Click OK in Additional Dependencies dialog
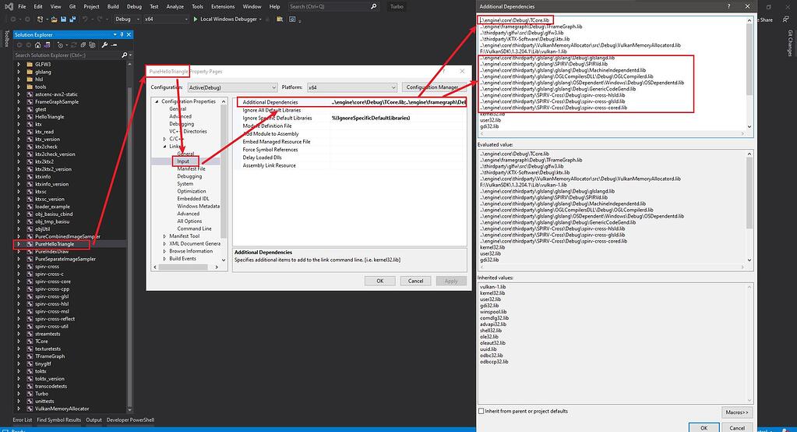This screenshot has height=432, width=797. pos(704,427)
